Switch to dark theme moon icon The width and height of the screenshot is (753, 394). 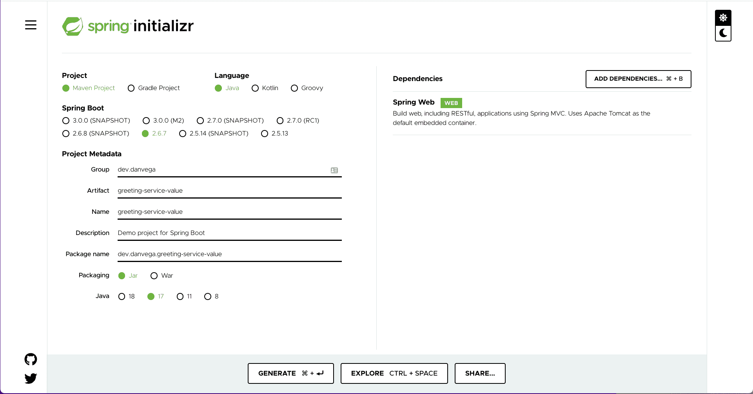(x=723, y=33)
